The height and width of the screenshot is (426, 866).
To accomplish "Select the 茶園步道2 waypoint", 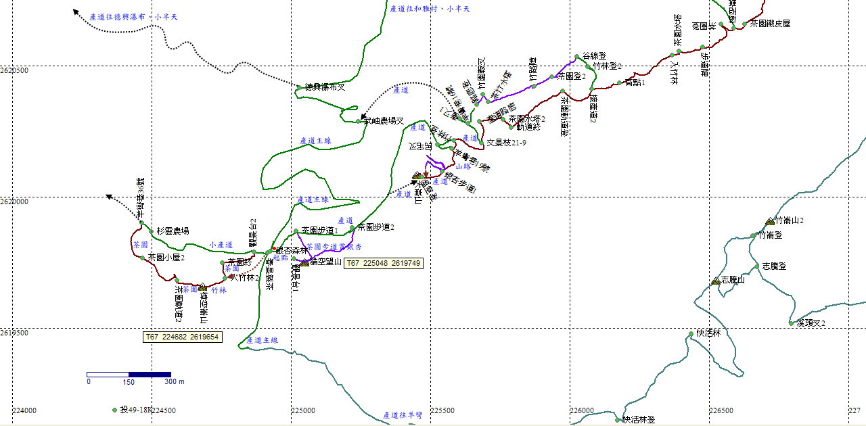I will pyautogui.click(x=352, y=228).
